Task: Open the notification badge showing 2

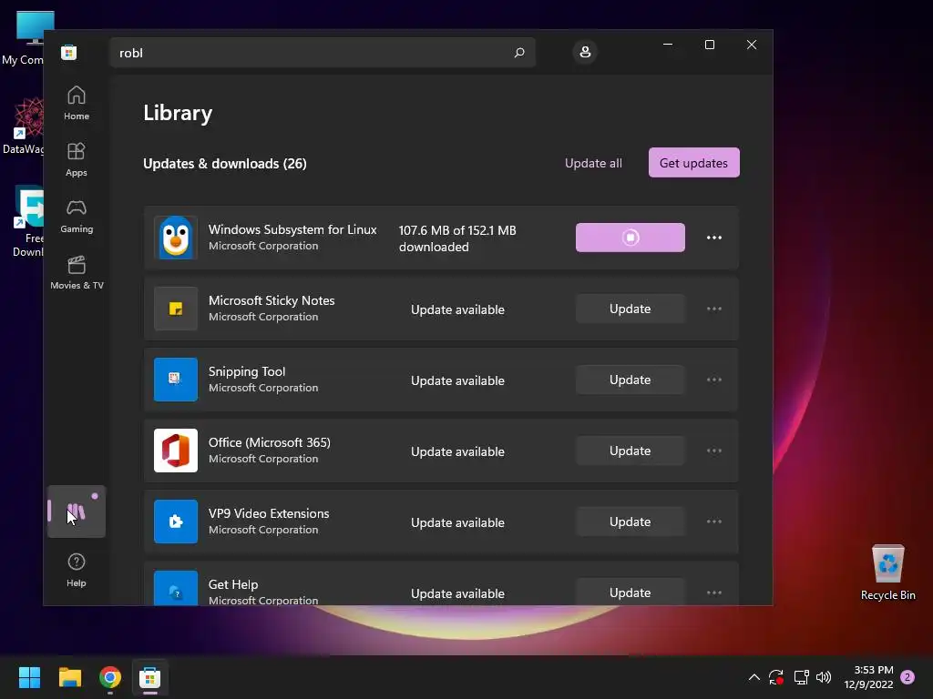Action: [907, 677]
